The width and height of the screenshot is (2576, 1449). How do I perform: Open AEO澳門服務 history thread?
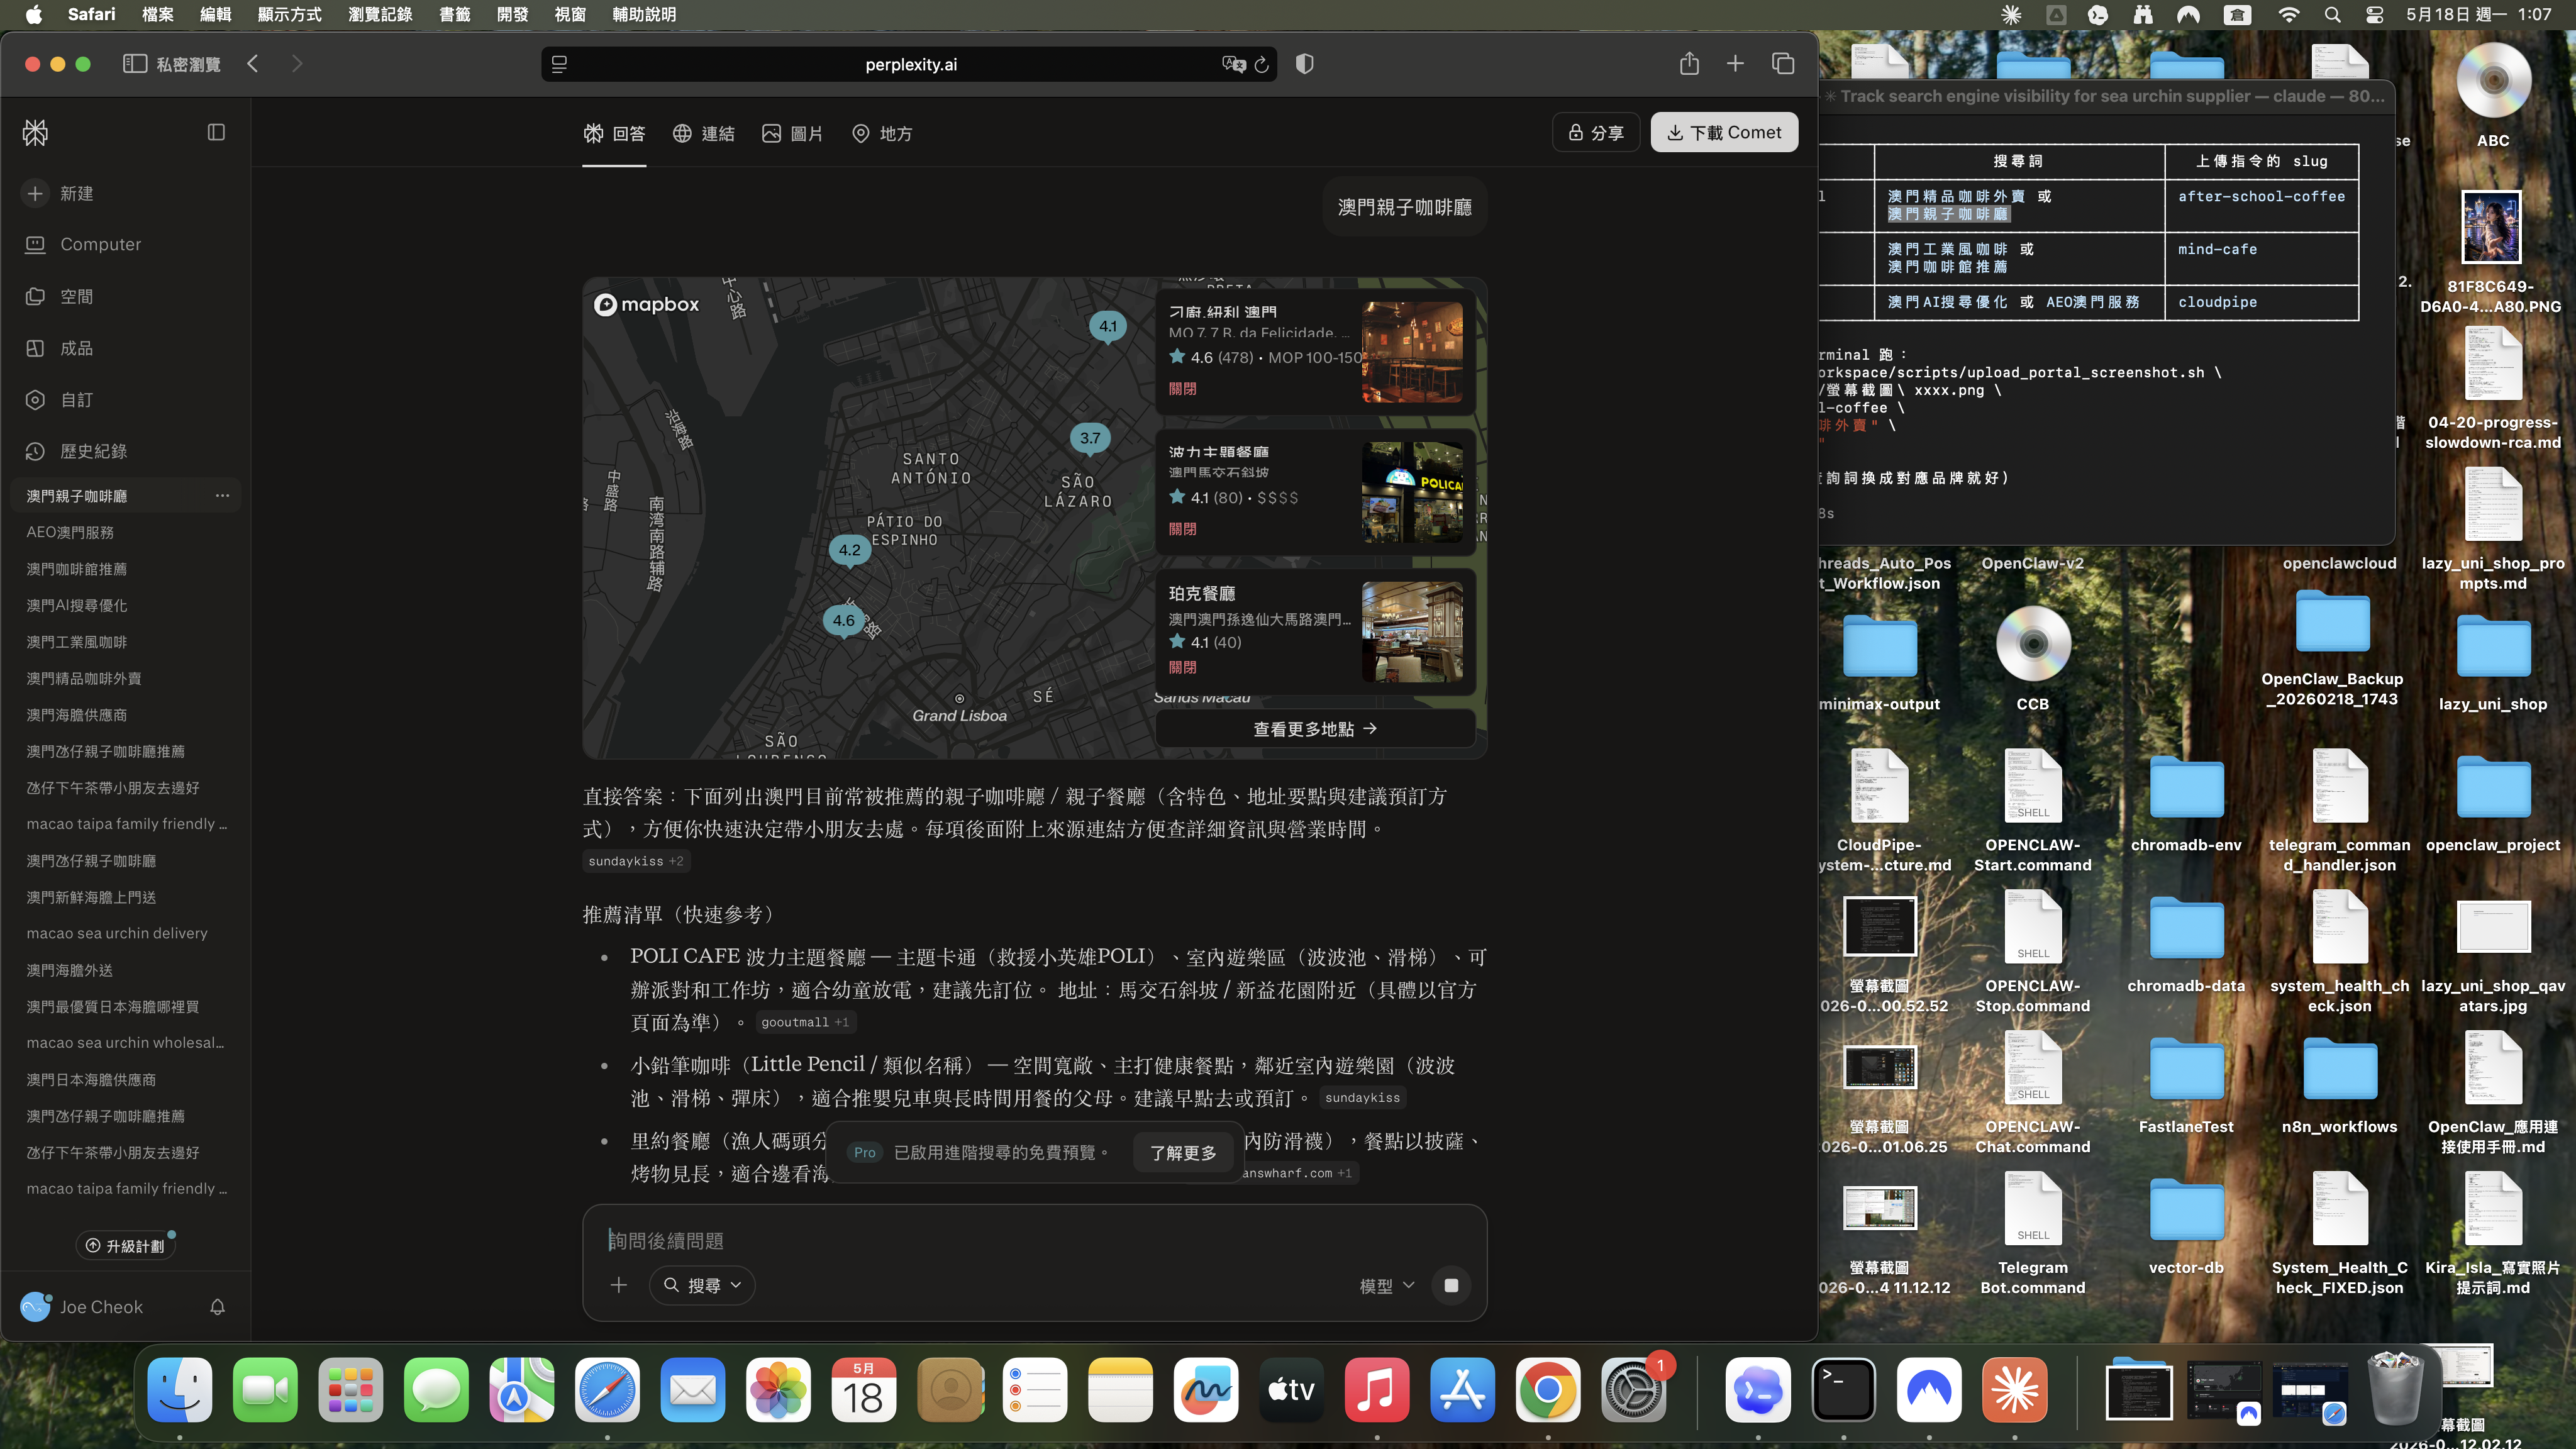coord(70,532)
